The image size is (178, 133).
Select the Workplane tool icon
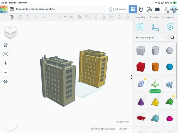(x=140, y=27)
